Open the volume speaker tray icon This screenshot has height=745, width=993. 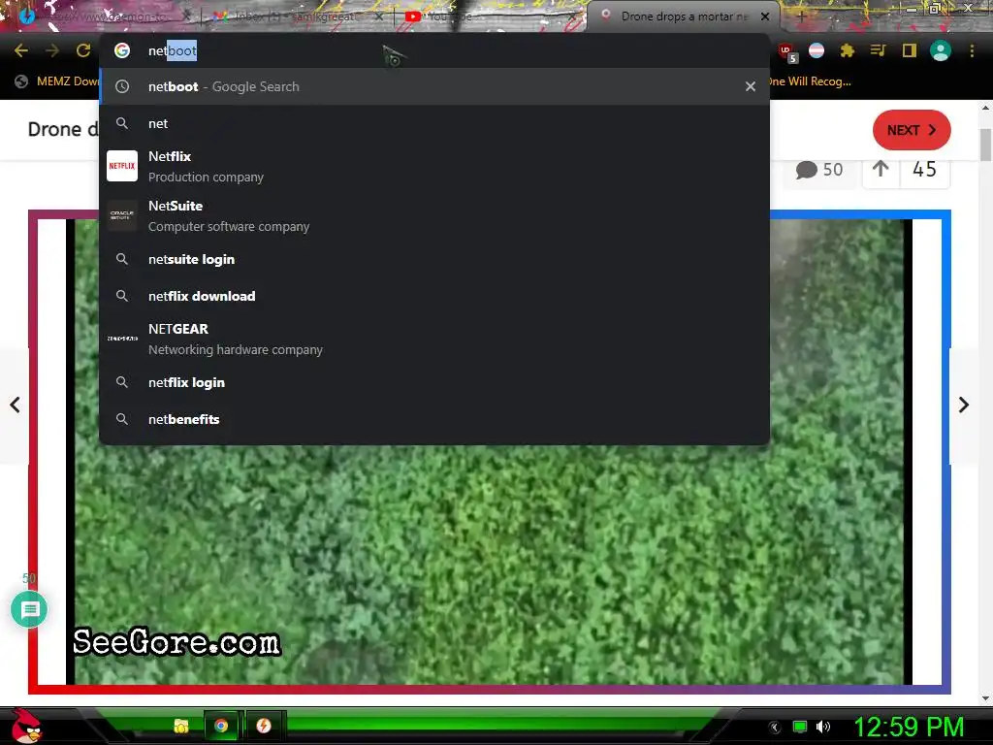822,728
